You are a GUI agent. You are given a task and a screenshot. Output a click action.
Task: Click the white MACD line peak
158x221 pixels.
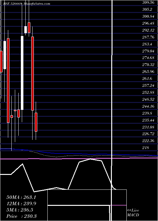point(90,159)
